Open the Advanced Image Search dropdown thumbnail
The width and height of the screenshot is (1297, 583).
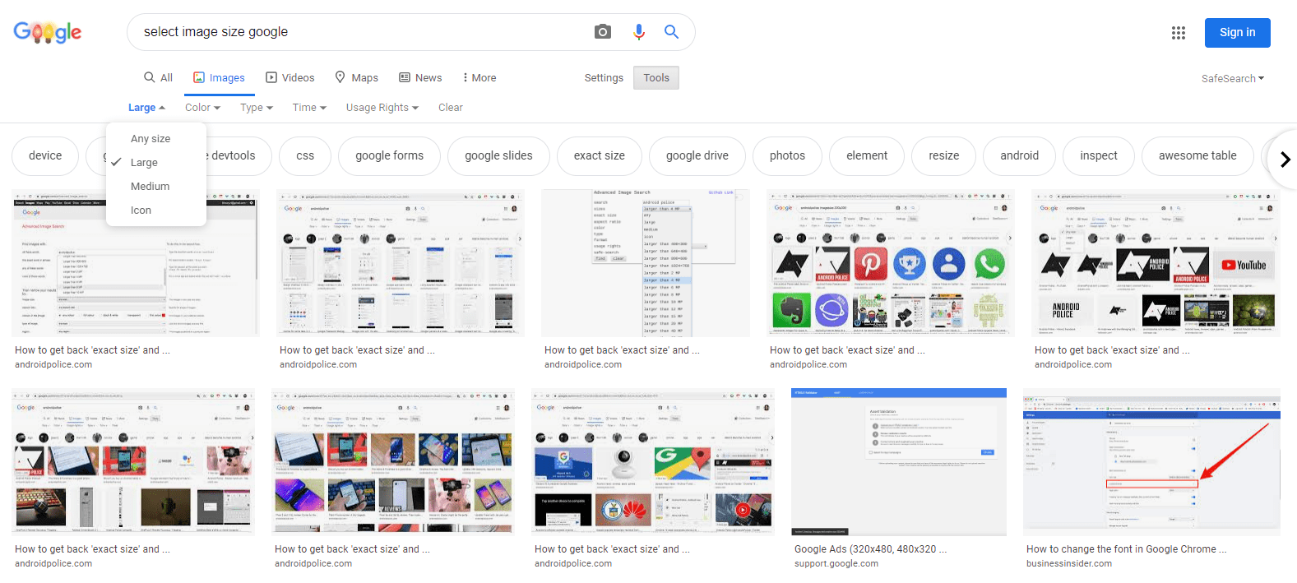[x=646, y=263]
